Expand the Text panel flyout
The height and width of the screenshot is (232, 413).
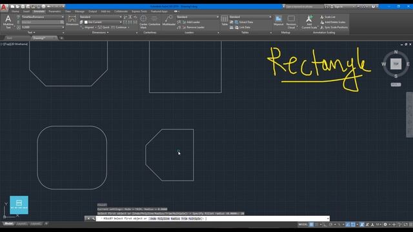click(32, 33)
